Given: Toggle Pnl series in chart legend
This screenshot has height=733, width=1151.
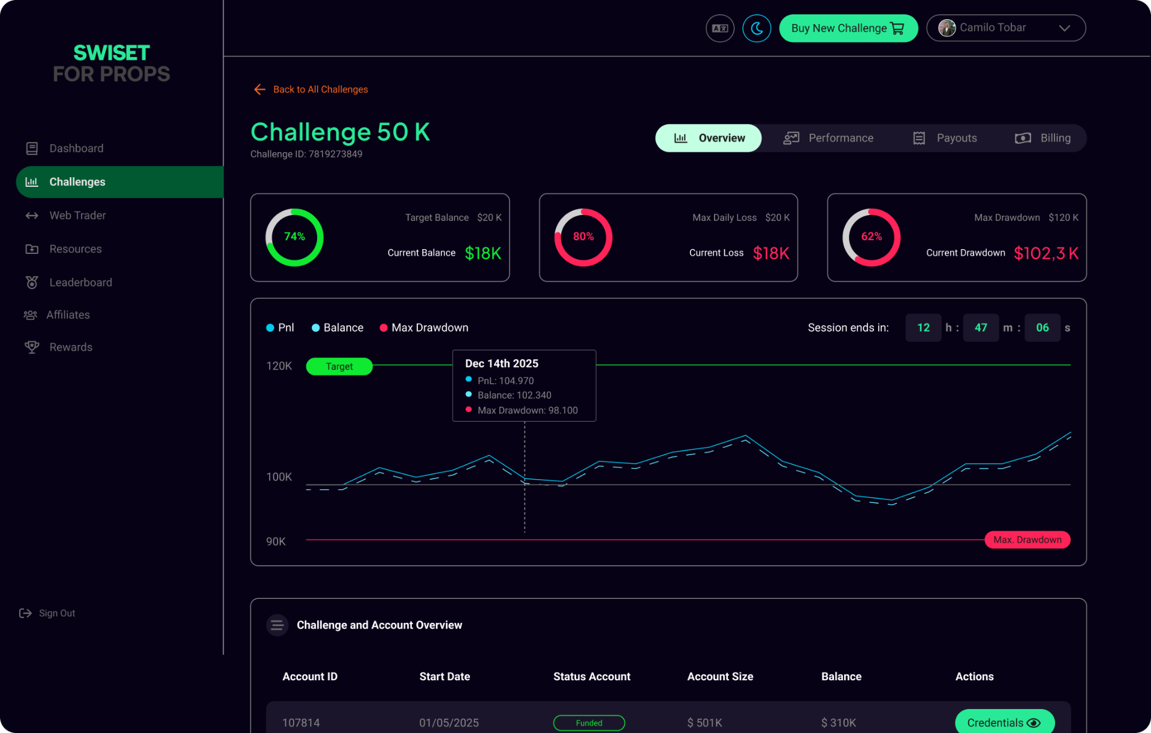Looking at the screenshot, I should click(280, 328).
